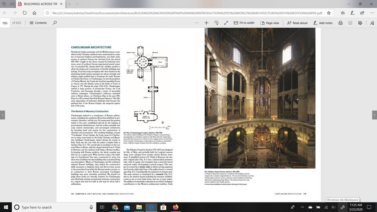377x212 pixels.
Task: Close the BUILDINGS ACROSS TIME tab
Action: point(61,4)
